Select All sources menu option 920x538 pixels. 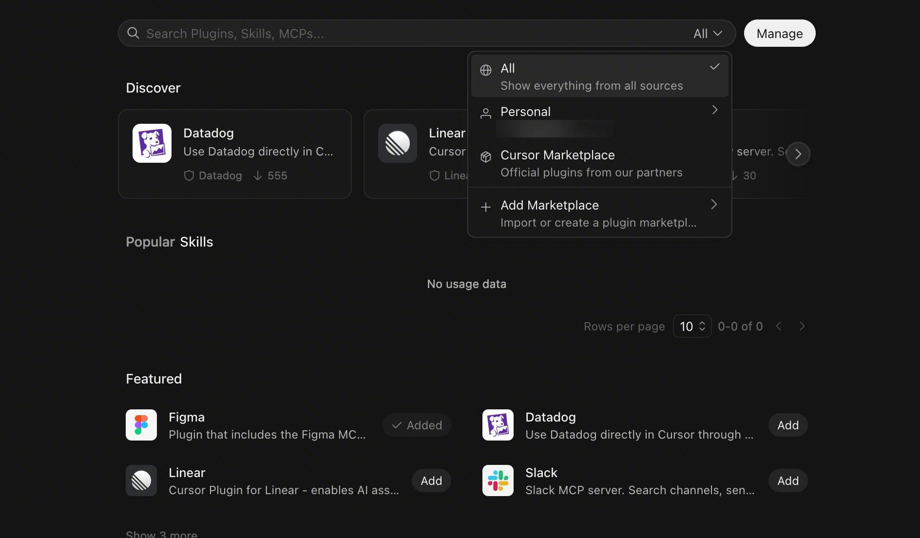[600, 76]
